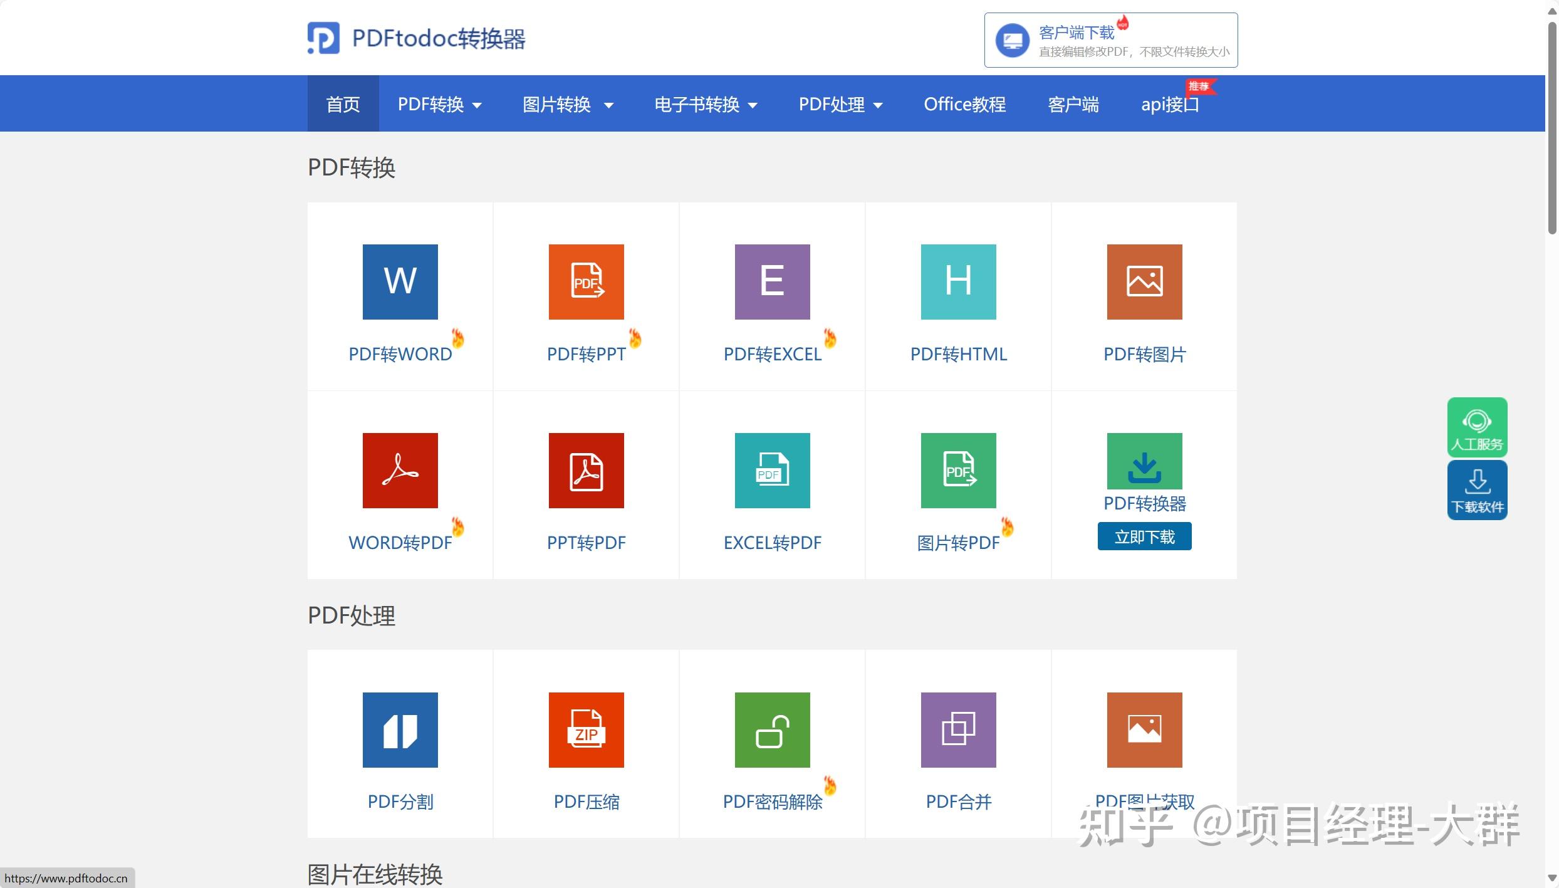The height and width of the screenshot is (888, 1559).
Task: Click the green PDF密码解除 unlock icon
Action: [772, 729]
